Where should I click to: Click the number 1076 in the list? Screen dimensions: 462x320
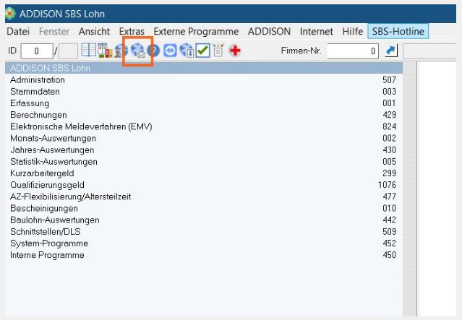tap(387, 185)
